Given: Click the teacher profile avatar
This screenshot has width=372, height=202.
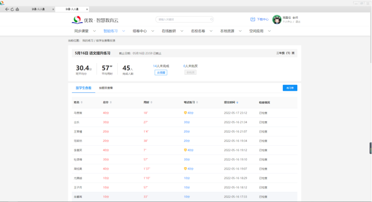Looking at the screenshot, I should pyautogui.click(x=276, y=20).
